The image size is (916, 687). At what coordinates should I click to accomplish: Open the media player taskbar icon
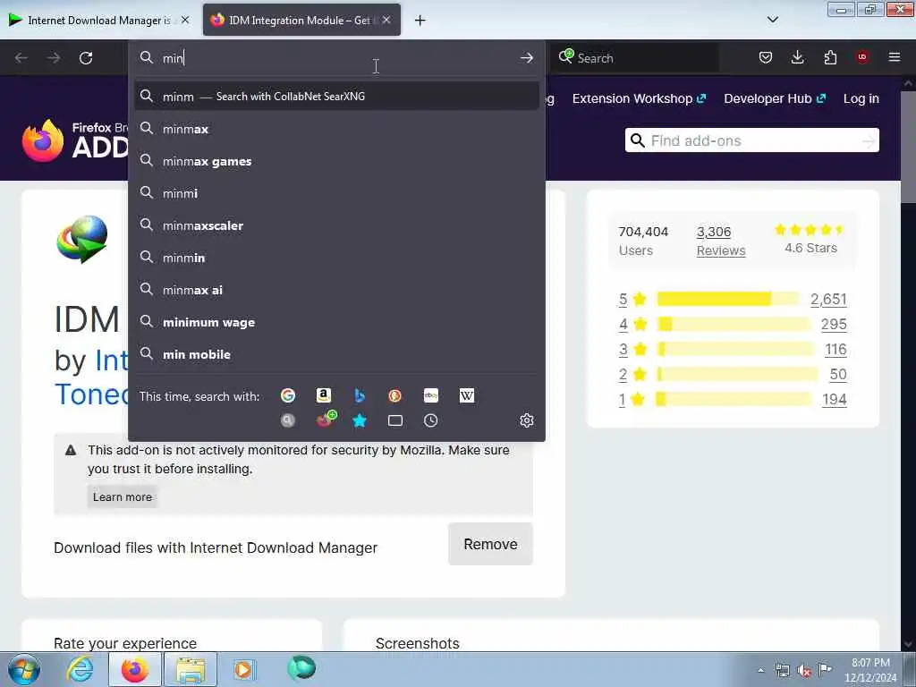[243, 669]
